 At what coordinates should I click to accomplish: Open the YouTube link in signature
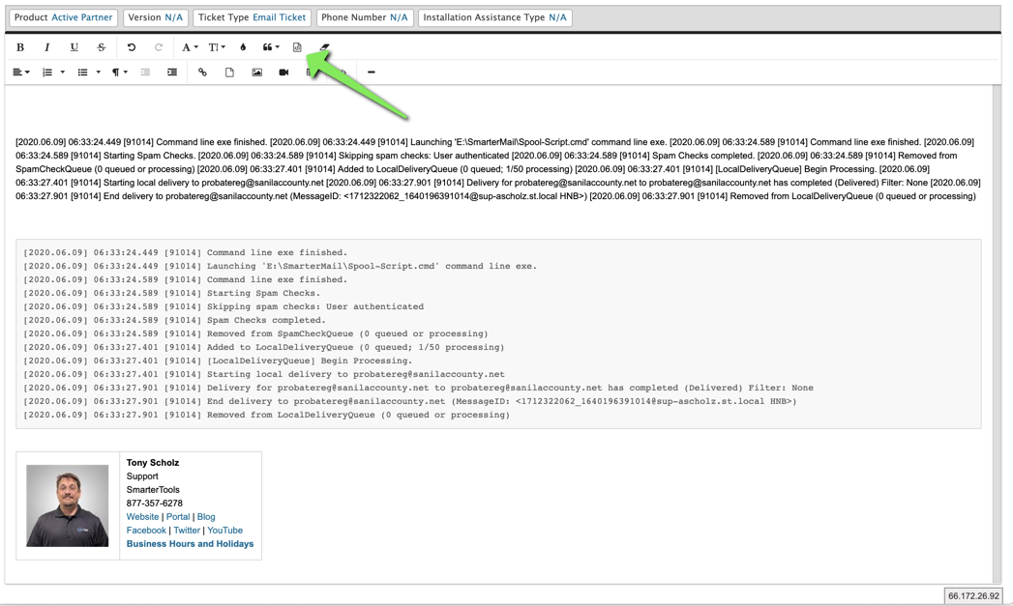(224, 531)
